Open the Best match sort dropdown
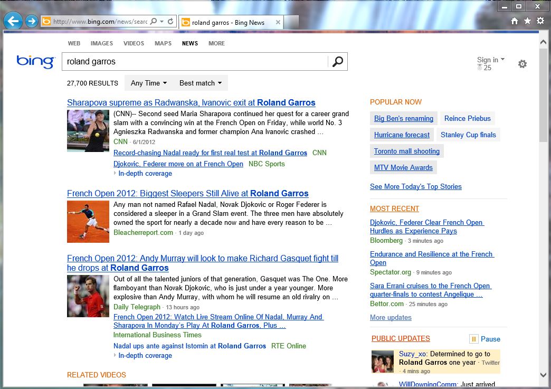551x389 pixels. tap(201, 83)
